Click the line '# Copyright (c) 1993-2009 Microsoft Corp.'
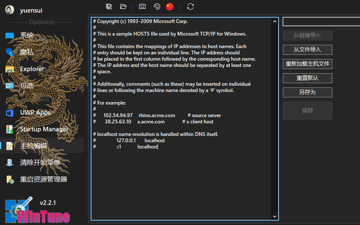 (140, 21)
